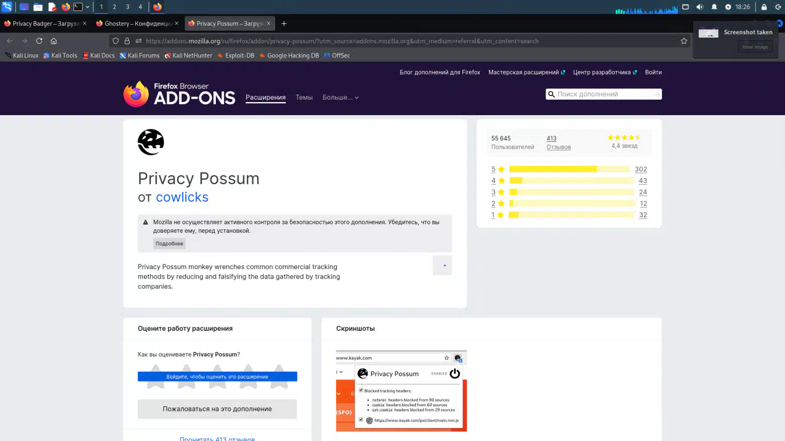The image size is (785, 441).
Task: Click the display settings tray icon
Action: pyautogui.click(x=685, y=7)
